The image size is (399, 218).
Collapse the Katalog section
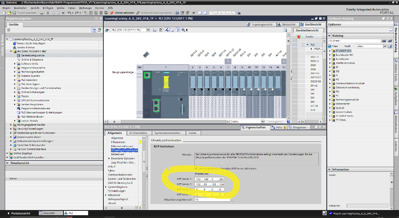pos(330,35)
